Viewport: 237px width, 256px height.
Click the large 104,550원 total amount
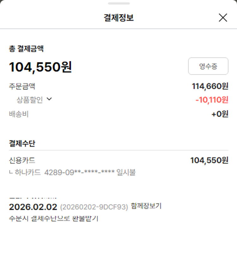[40, 67]
